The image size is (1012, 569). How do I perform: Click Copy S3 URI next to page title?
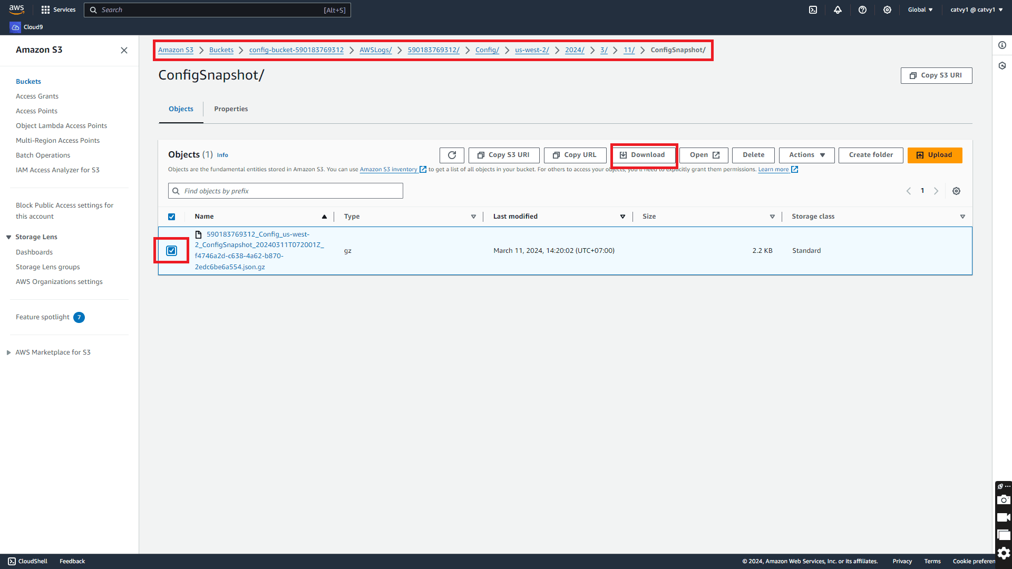pos(936,75)
